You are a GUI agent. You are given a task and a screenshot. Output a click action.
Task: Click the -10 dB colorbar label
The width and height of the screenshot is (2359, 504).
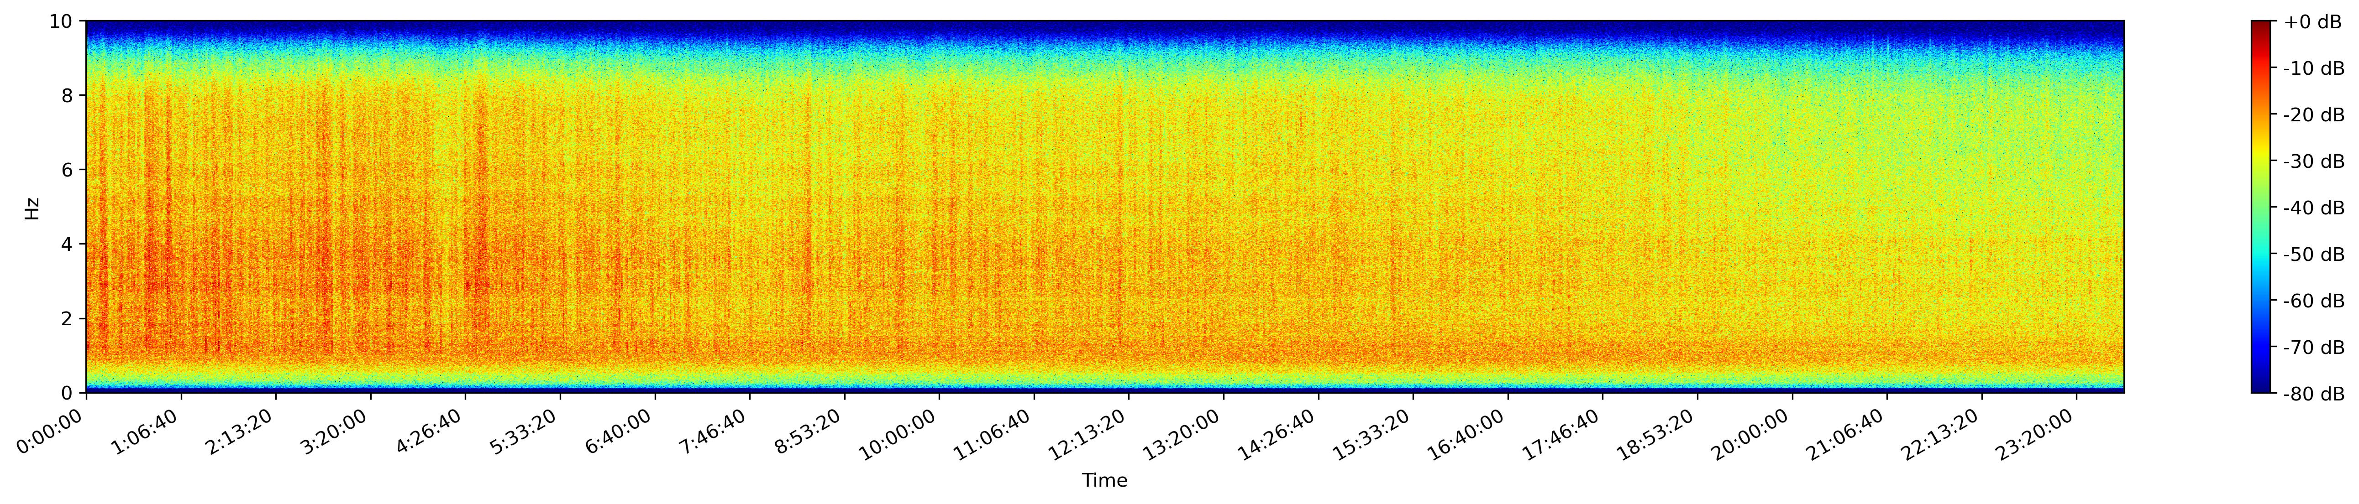coord(2314,68)
